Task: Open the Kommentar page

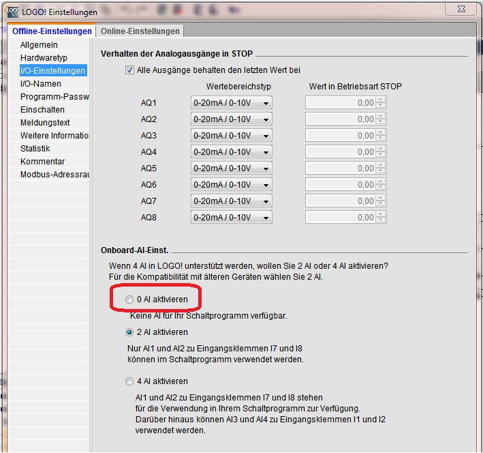Action: tap(42, 162)
